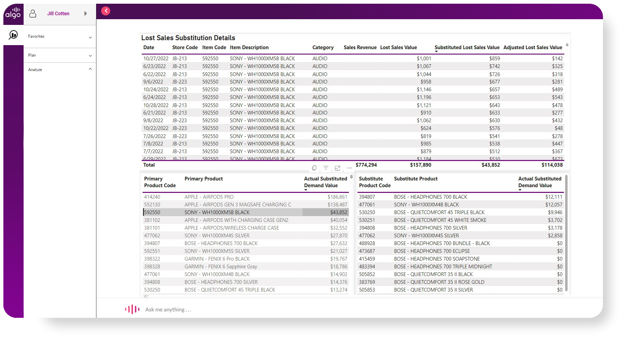Open the Plan menu item
This screenshot has height=337, width=624.
click(32, 55)
